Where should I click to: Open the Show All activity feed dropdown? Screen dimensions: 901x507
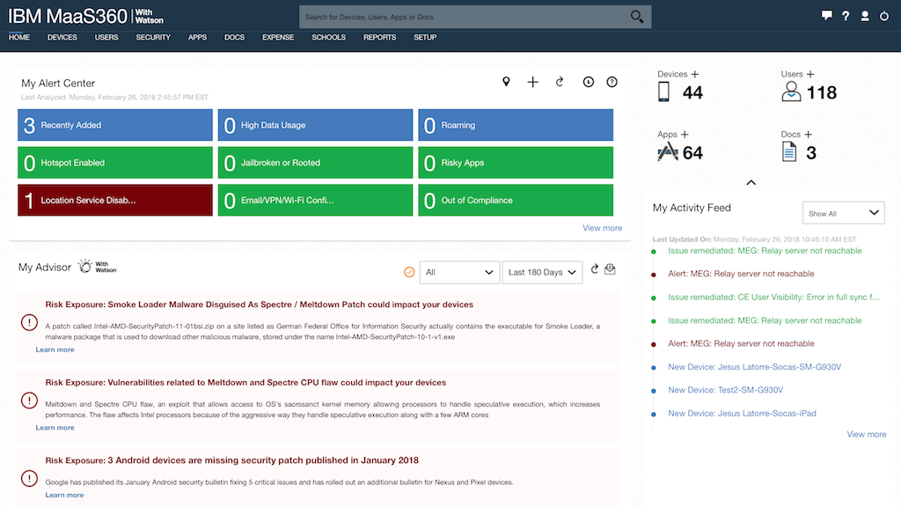843,213
